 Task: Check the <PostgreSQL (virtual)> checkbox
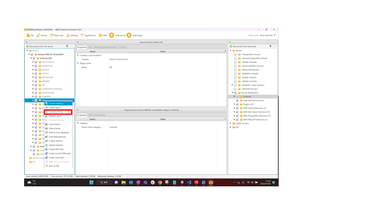pos(235,54)
